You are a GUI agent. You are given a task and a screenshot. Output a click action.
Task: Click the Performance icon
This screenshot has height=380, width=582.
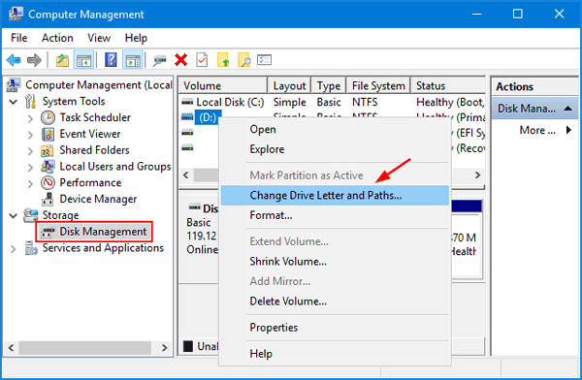pyautogui.click(x=48, y=182)
